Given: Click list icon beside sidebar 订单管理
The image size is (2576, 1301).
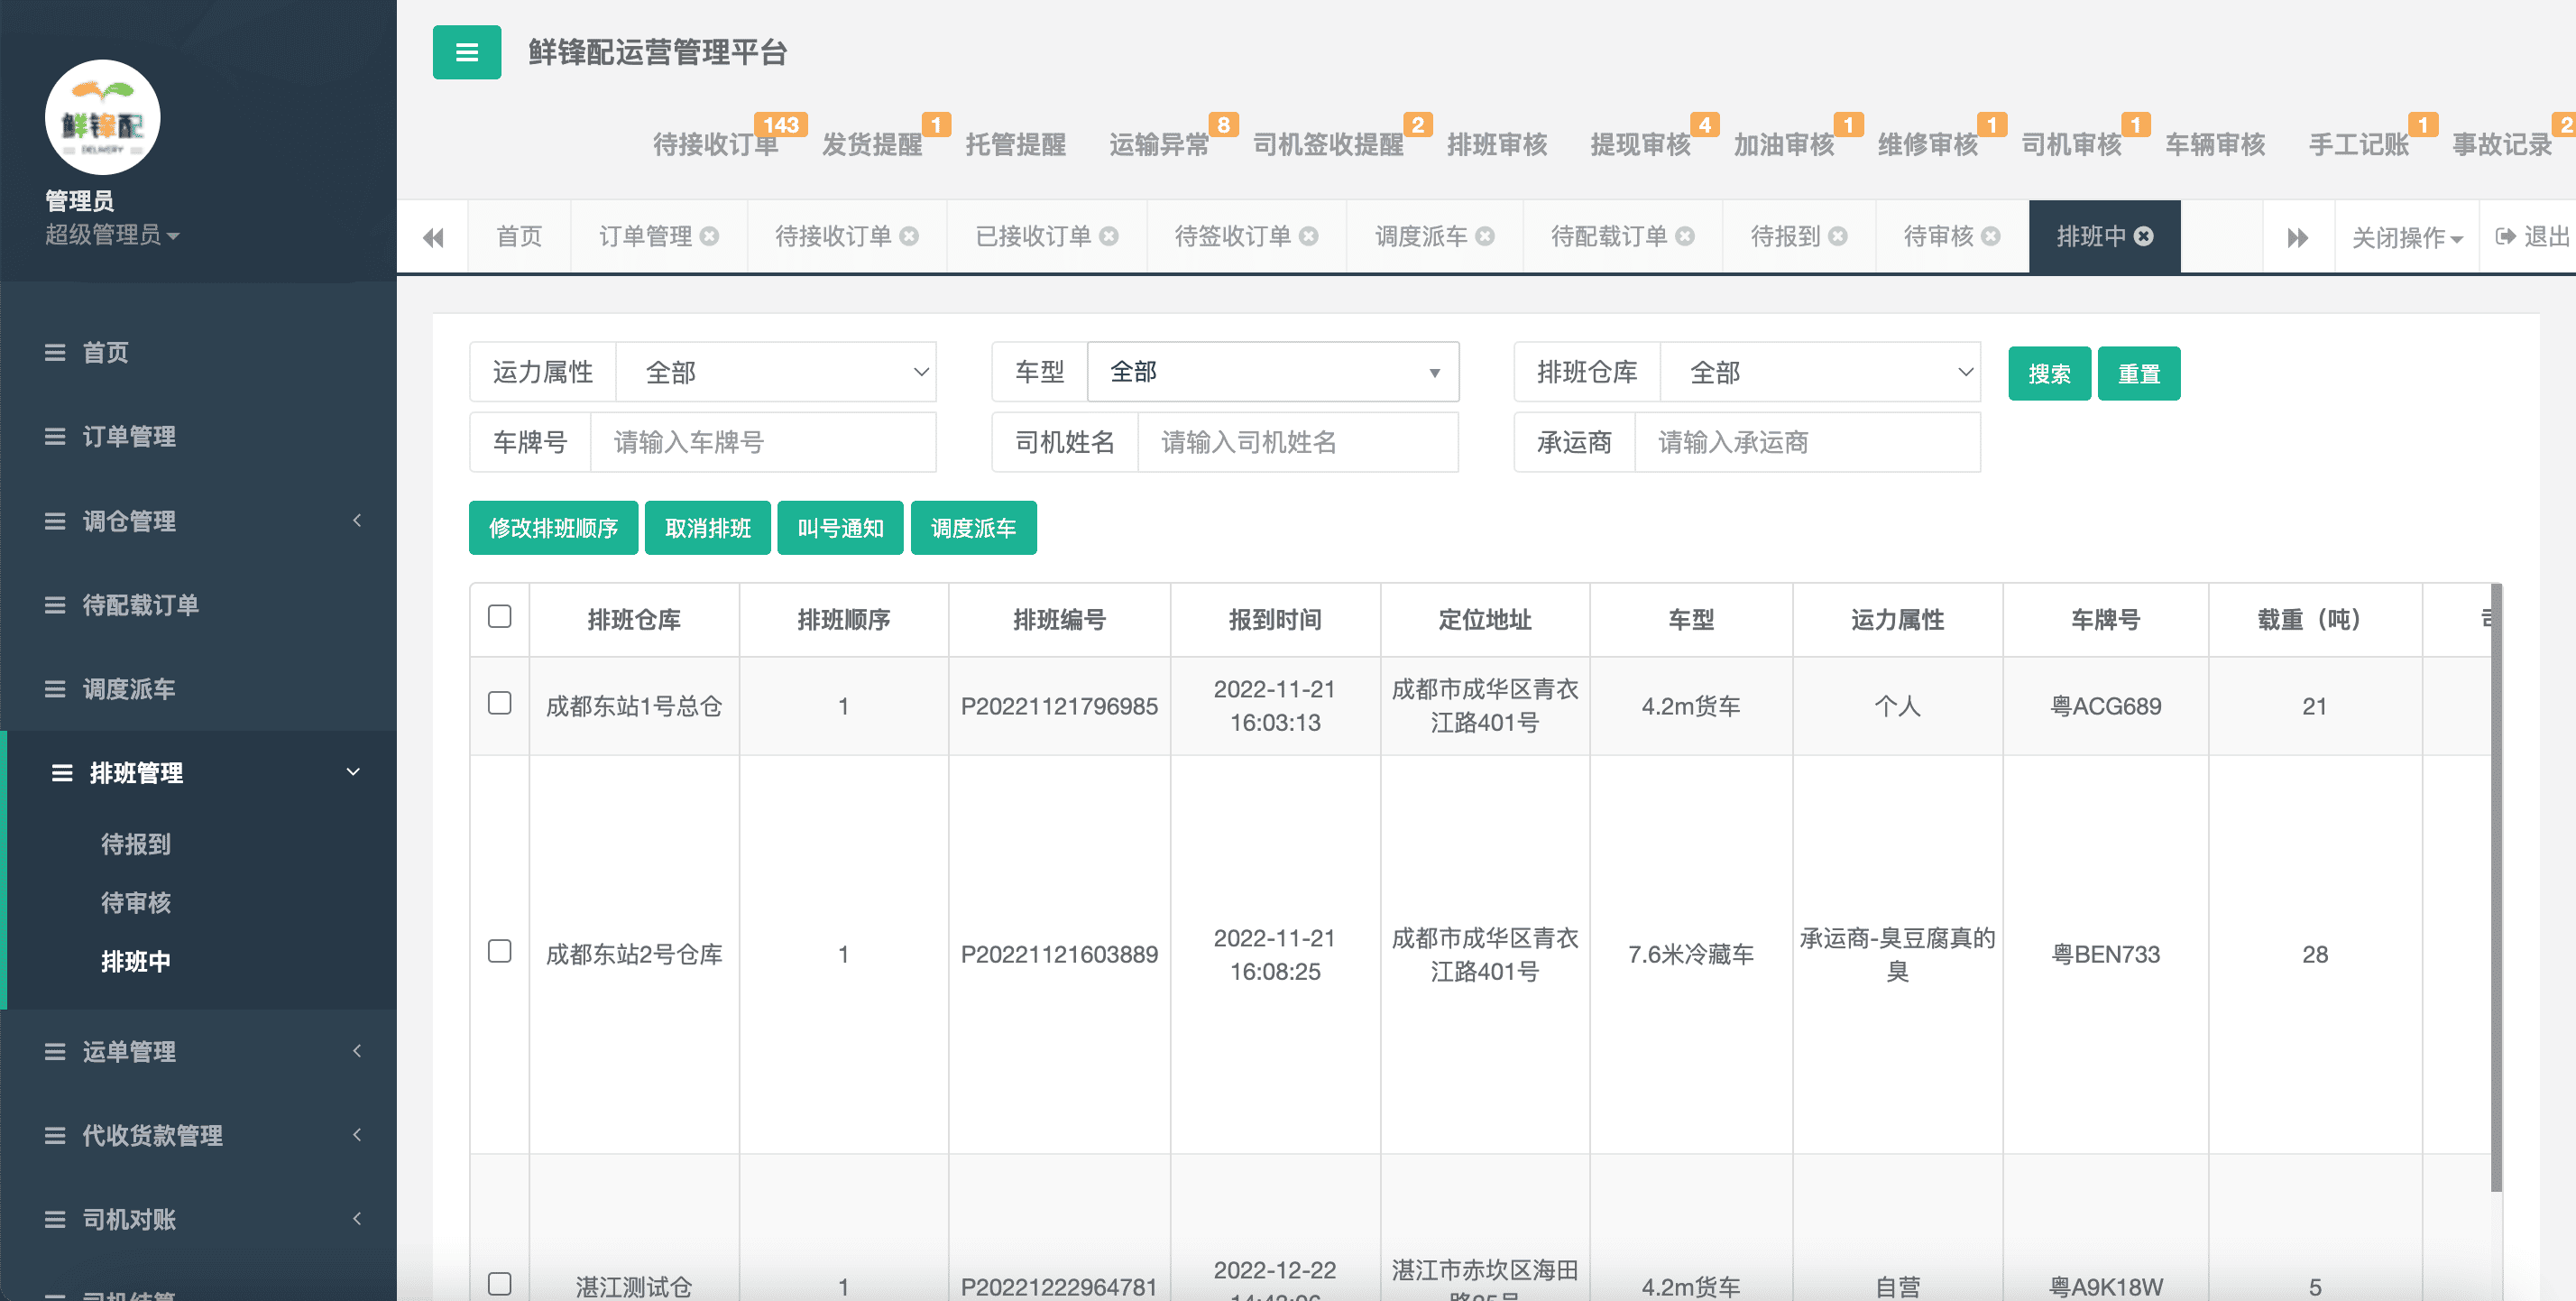Looking at the screenshot, I should 55,436.
